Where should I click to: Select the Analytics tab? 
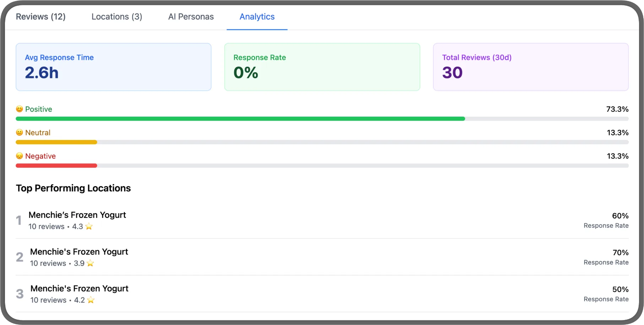tap(257, 17)
